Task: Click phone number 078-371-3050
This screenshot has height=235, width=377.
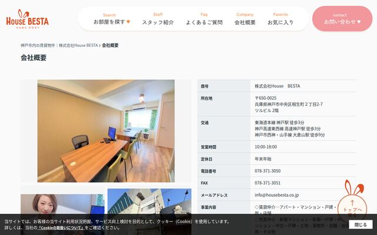Action: pos(267,171)
